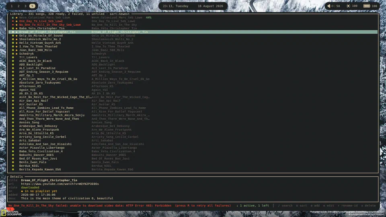Viewport: 386px width, 217px height.
Task: Select the Annies_Song row
Action: tap(193, 123)
